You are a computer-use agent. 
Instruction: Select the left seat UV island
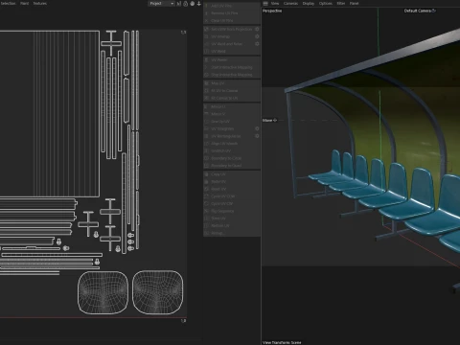[x=103, y=292]
